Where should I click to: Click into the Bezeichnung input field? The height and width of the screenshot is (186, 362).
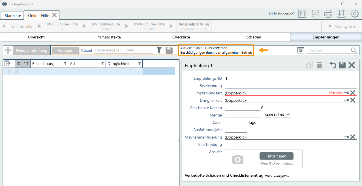pyautogui.click(x=291, y=86)
